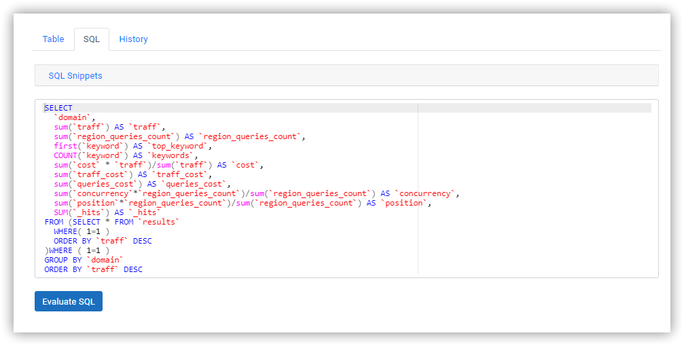The image size is (684, 346).
Task: Click the first(`keyword`) AS `top_keyword` line
Action: pos(133,146)
